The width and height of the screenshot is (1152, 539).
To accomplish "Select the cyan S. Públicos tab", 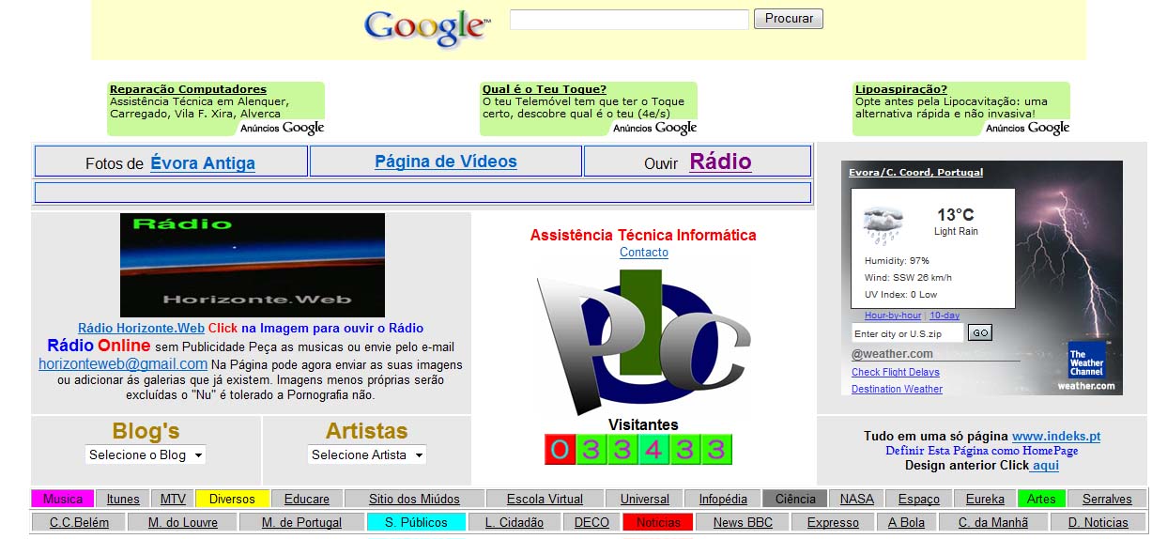I will pyautogui.click(x=416, y=522).
